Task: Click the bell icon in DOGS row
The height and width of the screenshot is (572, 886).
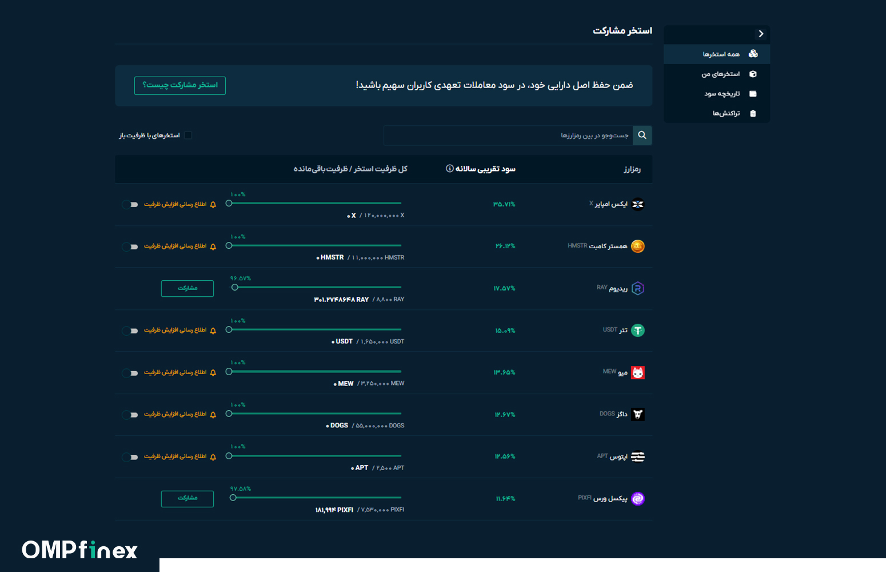Action: pos(213,415)
